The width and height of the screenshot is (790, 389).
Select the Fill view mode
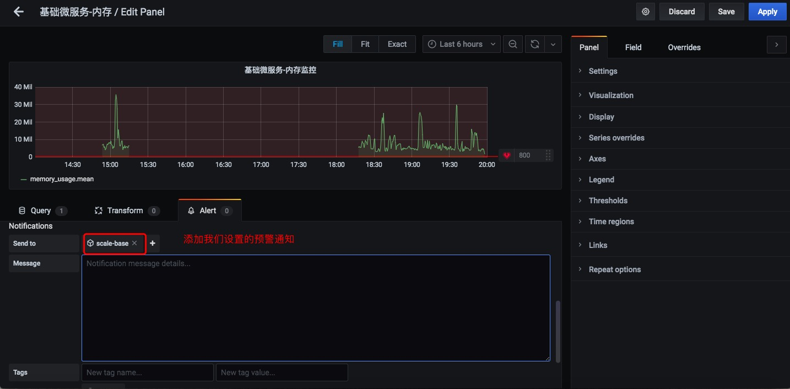point(338,44)
